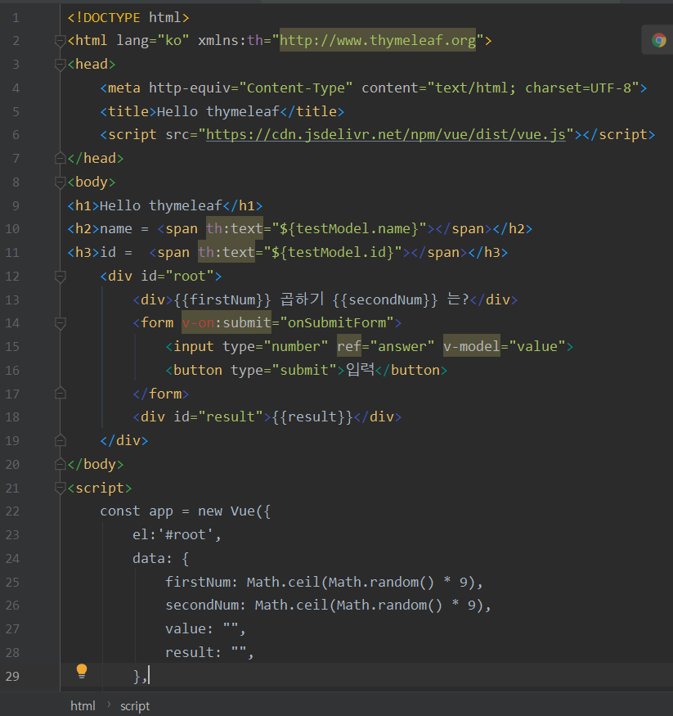Click line number 15 in the gutter
673x716 pixels.
[12, 347]
